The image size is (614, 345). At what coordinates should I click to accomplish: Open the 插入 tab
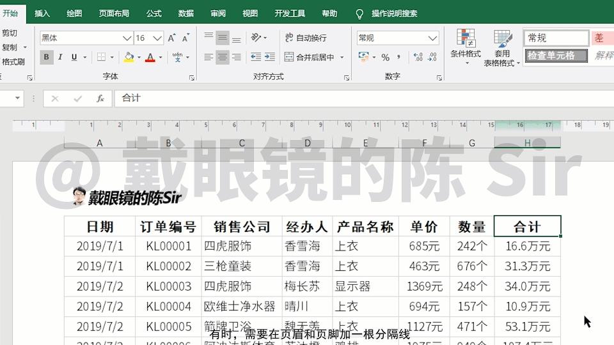42,13
